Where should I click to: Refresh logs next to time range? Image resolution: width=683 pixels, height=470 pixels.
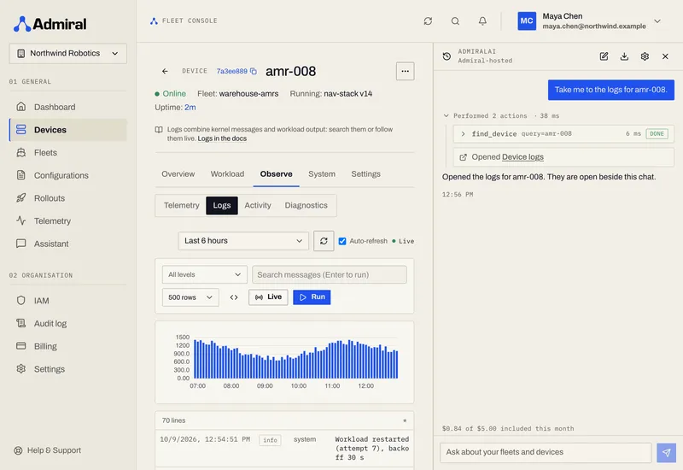click(x=324, y=241)
